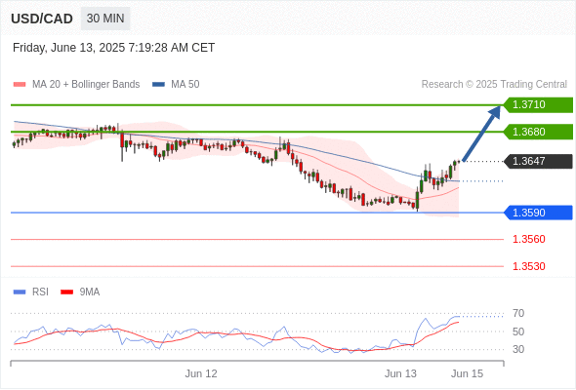
Task: Click the blue upward forecast arrow
Action: coord(481,134)
